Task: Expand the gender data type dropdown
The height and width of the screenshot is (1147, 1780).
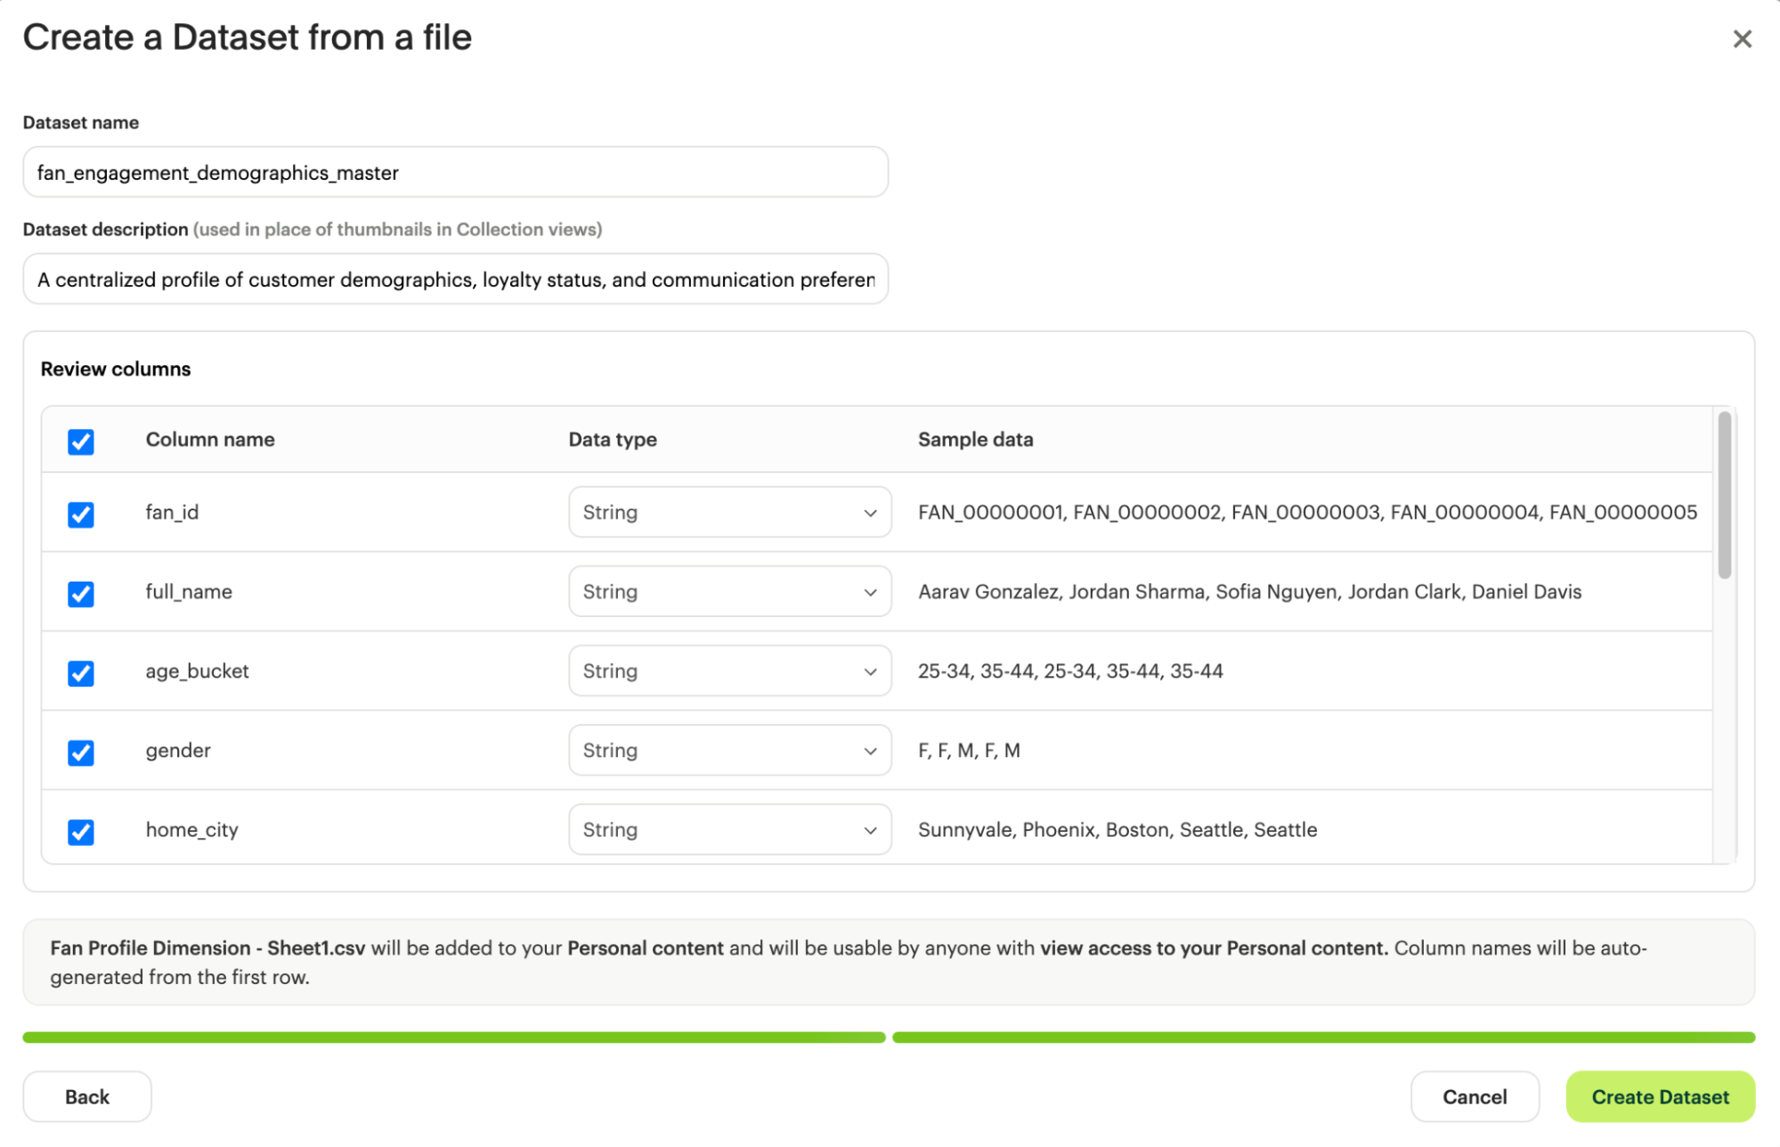Action: coord(728,750)
